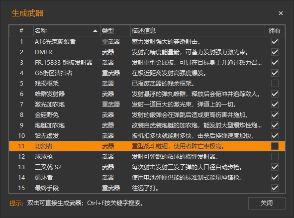Close the 生成武器 dialog with X icon
The height and width of the screenshot is (218, 294).
[281, 13]
